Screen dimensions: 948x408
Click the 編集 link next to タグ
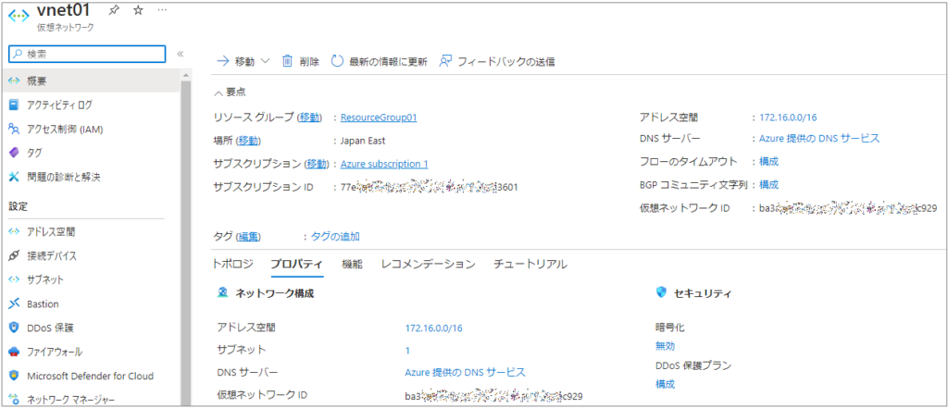pos(248,236)
